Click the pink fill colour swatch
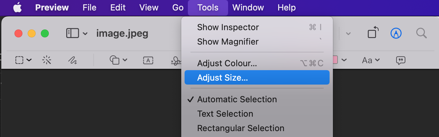439x137 pixels. point(334,60)
